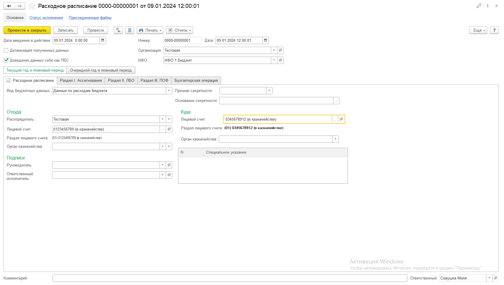504x285 pixels.
Task: Open the Печать dropdown menu
Action: [x=150, y=30]
